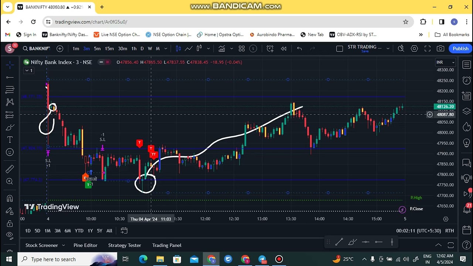Toggle hide all drawings eye icon
This screenshot has width=473, height=266.
[x=10, y=236]
